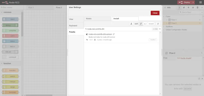Select the inject node in the palette

(x=10, y=19)
